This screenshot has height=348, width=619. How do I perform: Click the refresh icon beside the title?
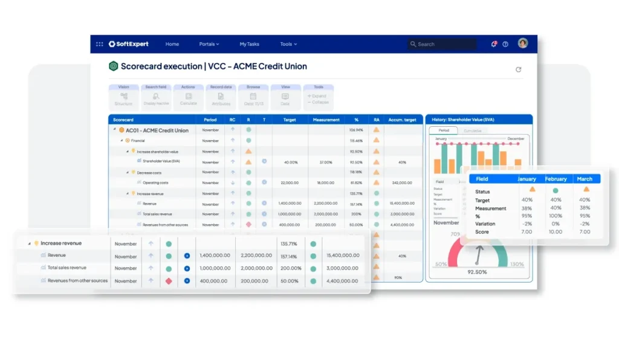click(518, 69)
